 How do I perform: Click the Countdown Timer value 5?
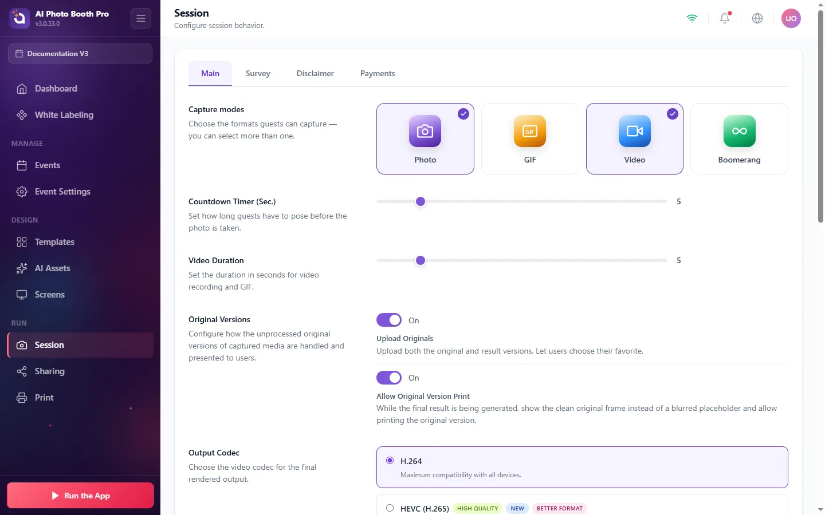click(x=679, y=201)
